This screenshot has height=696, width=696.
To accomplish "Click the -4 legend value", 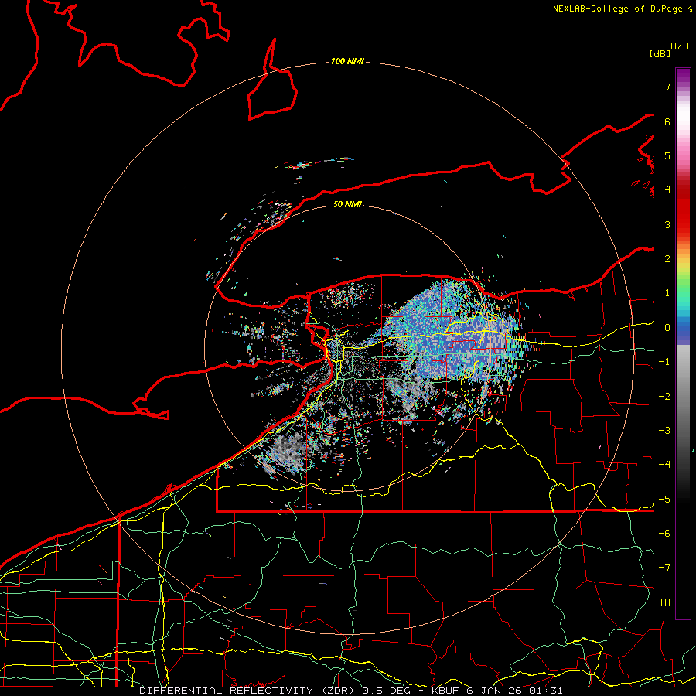I will point(664,465).
